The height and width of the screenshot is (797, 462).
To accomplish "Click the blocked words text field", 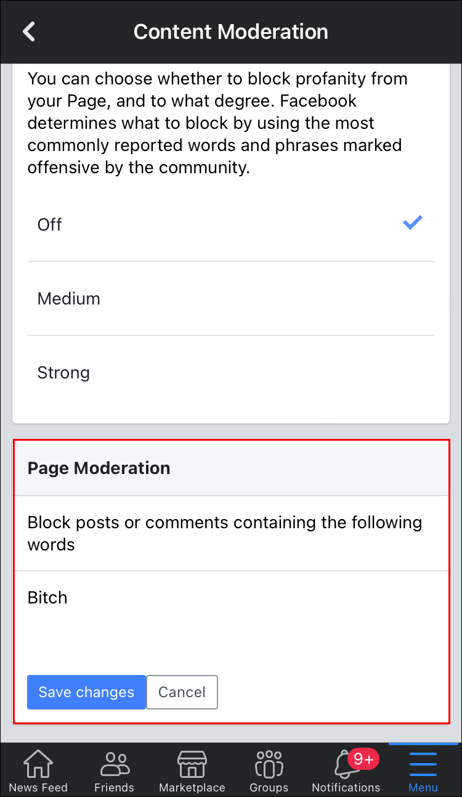I will click(x=231, y=616).
